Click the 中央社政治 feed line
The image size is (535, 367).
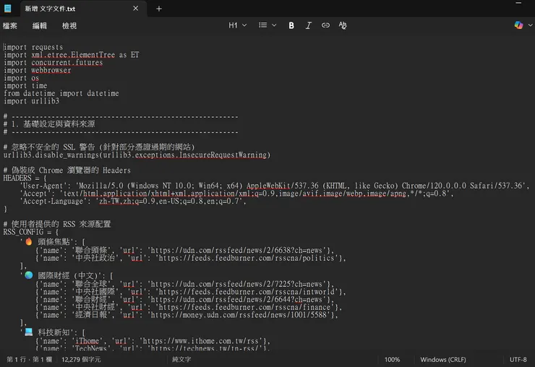tap(191, 258)
